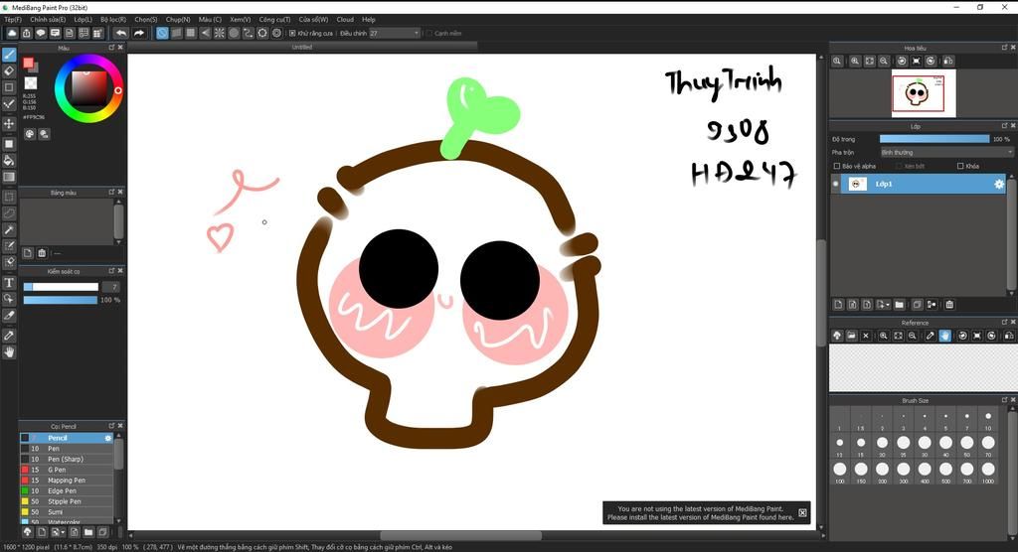Click the navigator thumbnail preview
This screenshot has width=1018, height=552.
pyautogui.click(x=924, y=93)
